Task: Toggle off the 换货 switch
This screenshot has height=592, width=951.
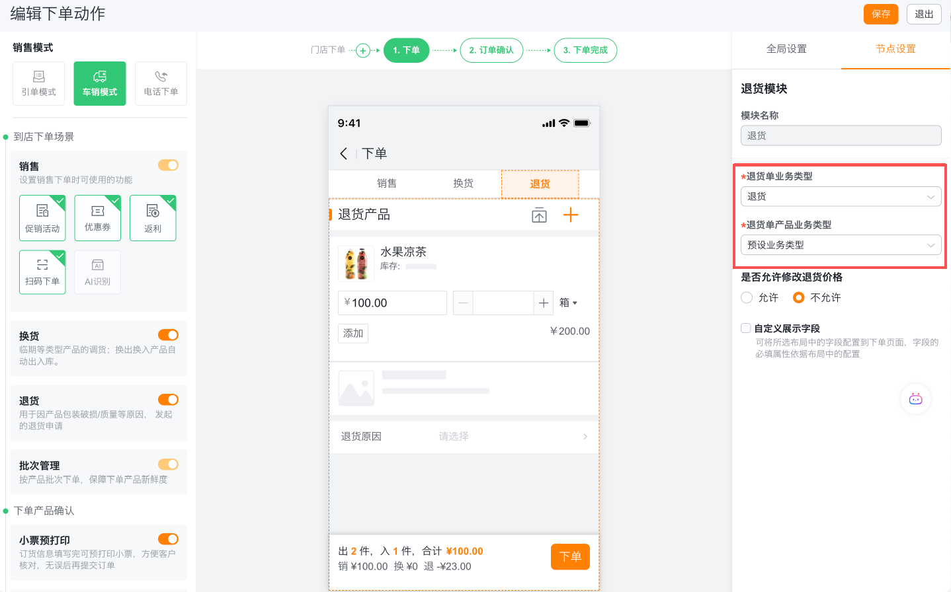Action: (x=168, y=334)
